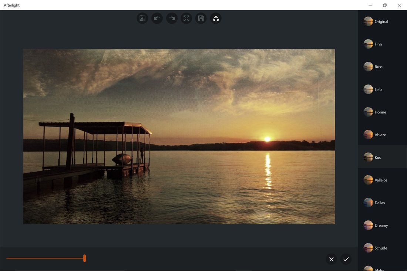This screenshot has height=271, width=407.
Task: Select the Dreamy filter
Action: click(381, 225)
